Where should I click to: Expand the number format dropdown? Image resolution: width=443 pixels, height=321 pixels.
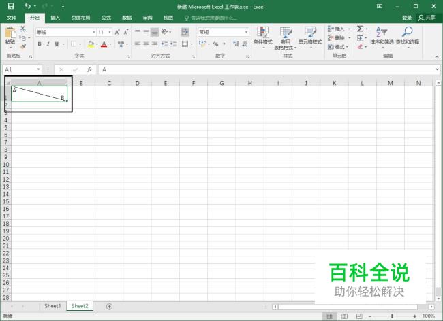[246, 32]
